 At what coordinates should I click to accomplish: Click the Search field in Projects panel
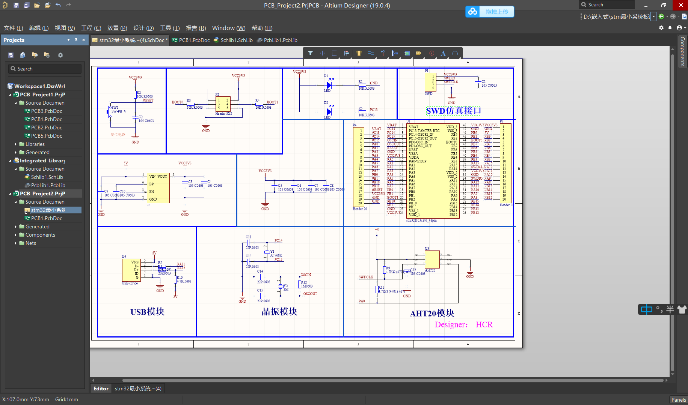[x=44, y=69]
